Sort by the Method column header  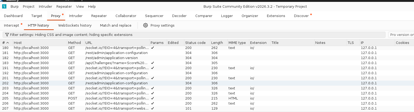pos(76,43)
